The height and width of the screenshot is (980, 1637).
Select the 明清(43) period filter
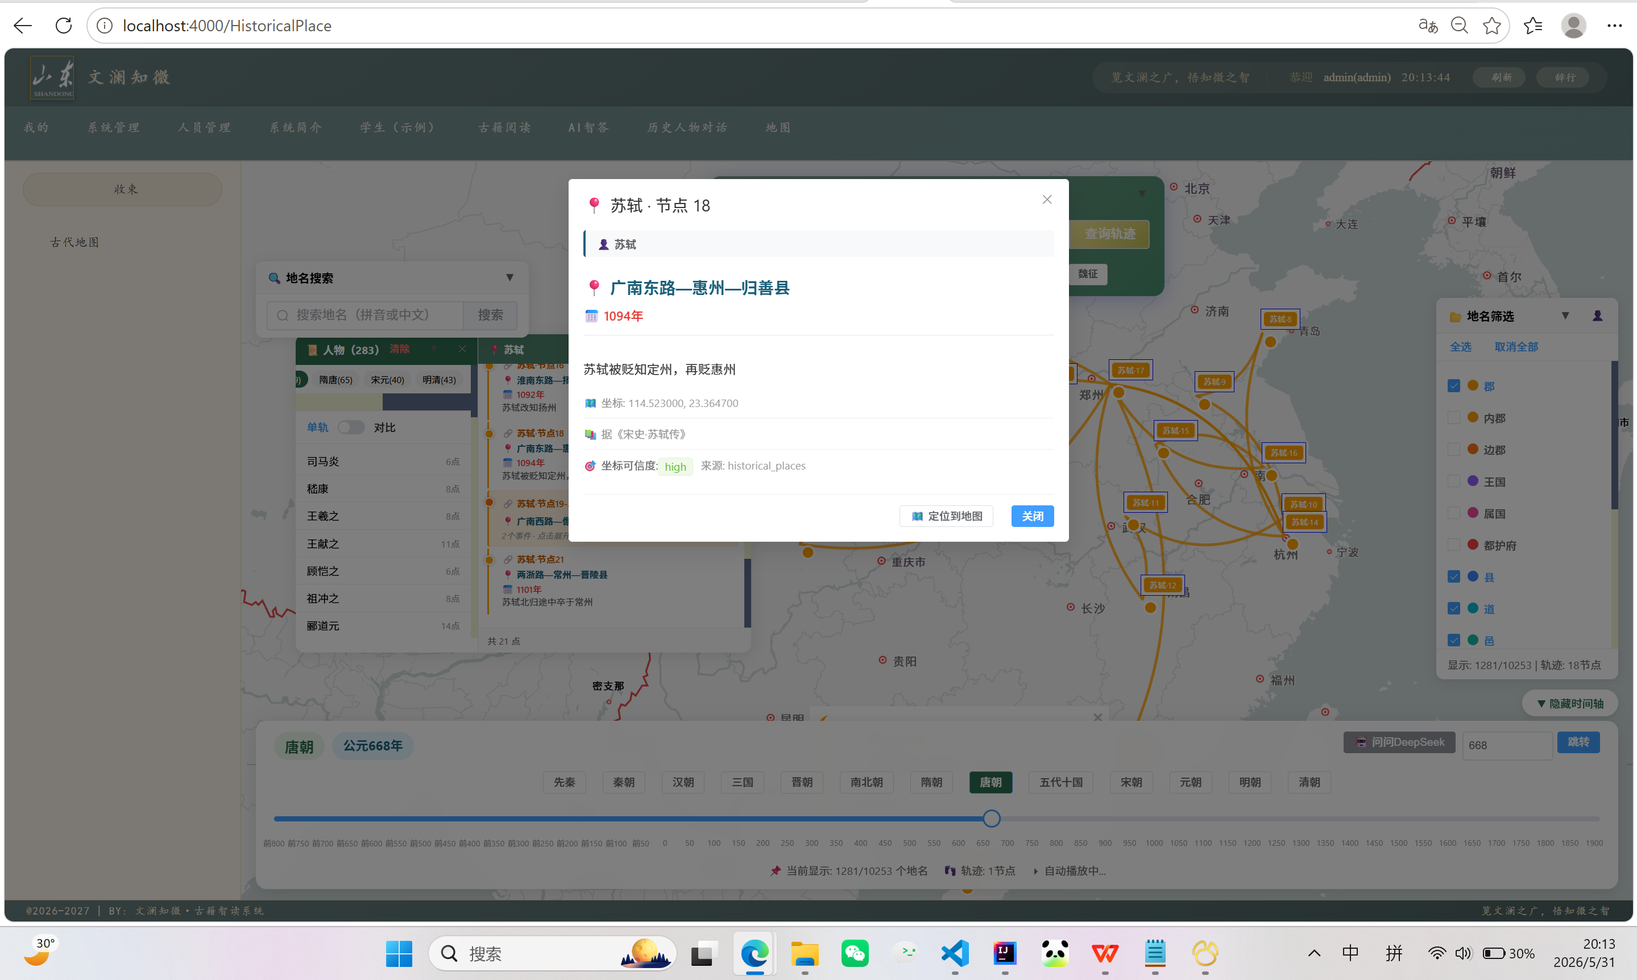click(439, 380)
